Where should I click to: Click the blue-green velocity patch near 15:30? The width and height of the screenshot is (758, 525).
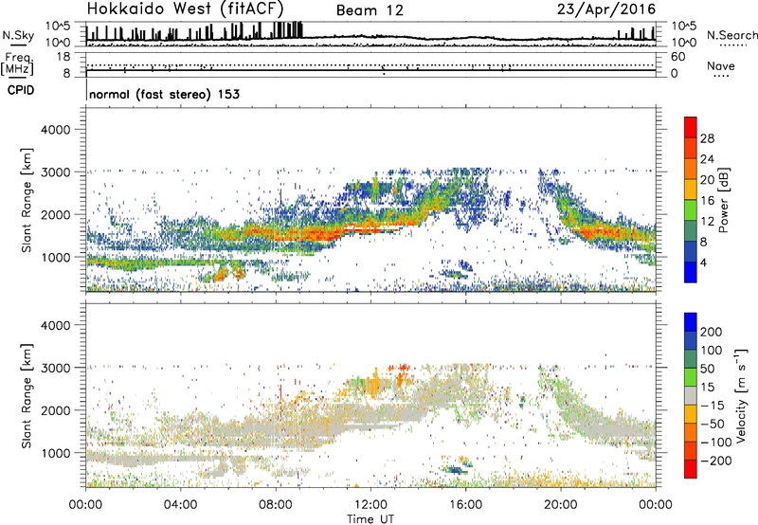[x=456, y=469]
